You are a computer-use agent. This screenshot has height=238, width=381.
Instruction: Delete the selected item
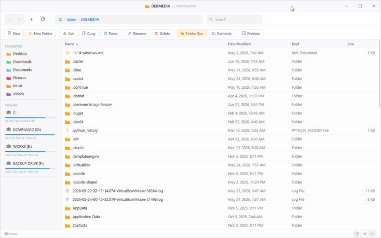point(162,34)
